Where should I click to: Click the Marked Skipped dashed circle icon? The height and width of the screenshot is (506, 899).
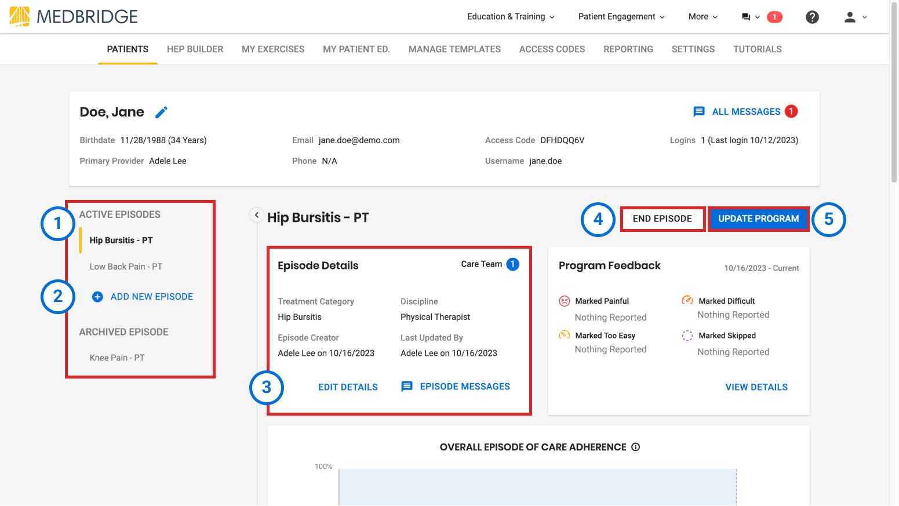687,336
